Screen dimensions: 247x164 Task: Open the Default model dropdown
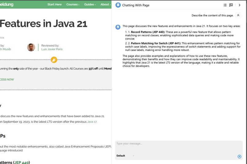125,156
